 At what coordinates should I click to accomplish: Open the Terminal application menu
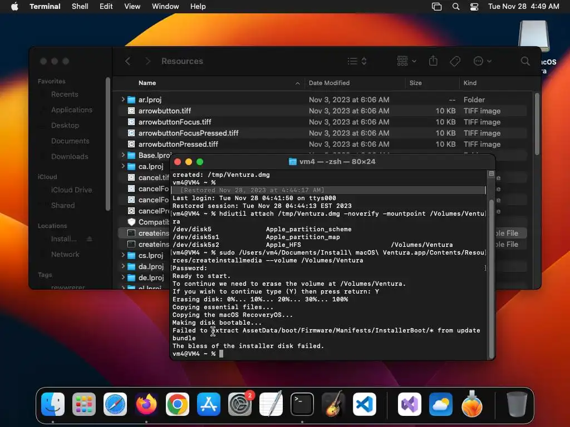point(45,7)
